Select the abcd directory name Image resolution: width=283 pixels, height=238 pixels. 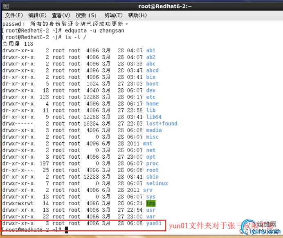pyautogui.click(x=152, y=70)
